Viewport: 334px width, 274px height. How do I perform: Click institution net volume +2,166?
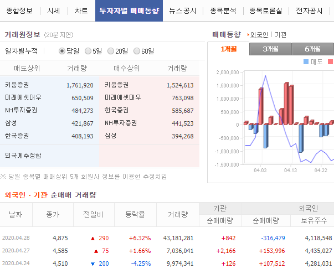point(226,251)
